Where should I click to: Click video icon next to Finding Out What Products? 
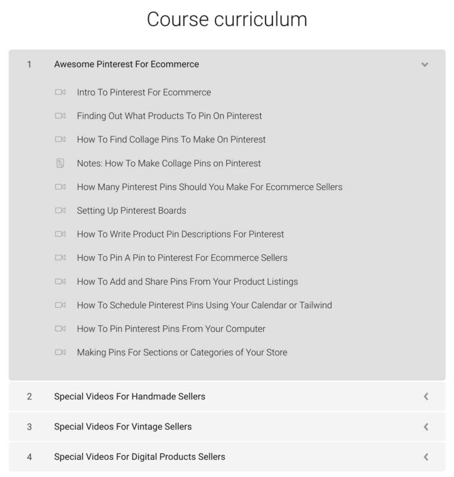pyautogui.click(x=60, y=116)
